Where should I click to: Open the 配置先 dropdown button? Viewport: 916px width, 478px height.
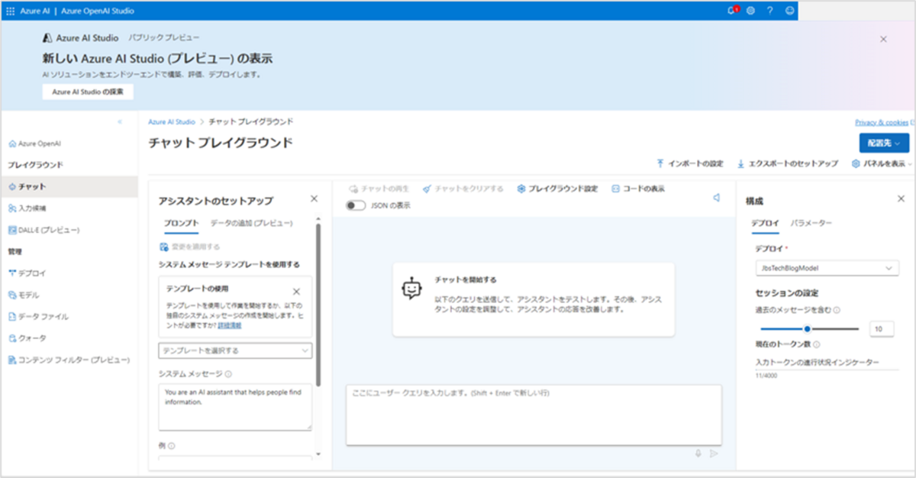coord(884,143)
